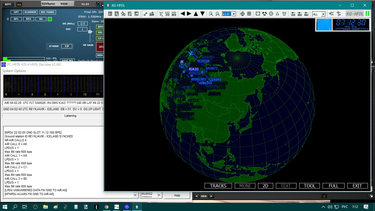Open the x1.0 zoom factor dropdown
Image resolution: width=375 pixels, height=211 pixels.
point(234,14)
